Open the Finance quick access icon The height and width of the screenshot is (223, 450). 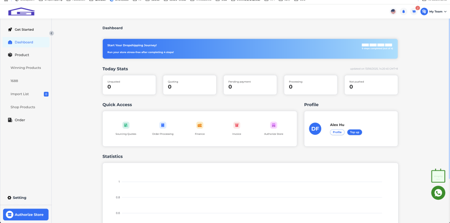[200, 125]
